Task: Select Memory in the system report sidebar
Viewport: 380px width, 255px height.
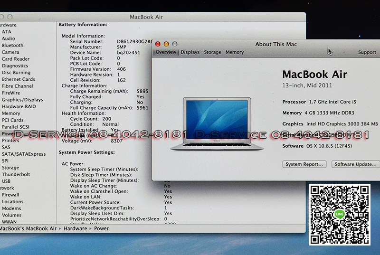Action: pos(11,113)
